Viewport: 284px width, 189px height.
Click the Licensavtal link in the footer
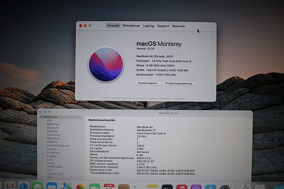pyautogui.click(x=178, y=99)
